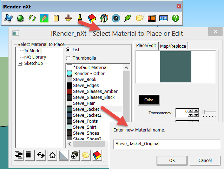The image size is (224, 169).
Task: Click the black Color swatch button
Action: coord(149,100)
